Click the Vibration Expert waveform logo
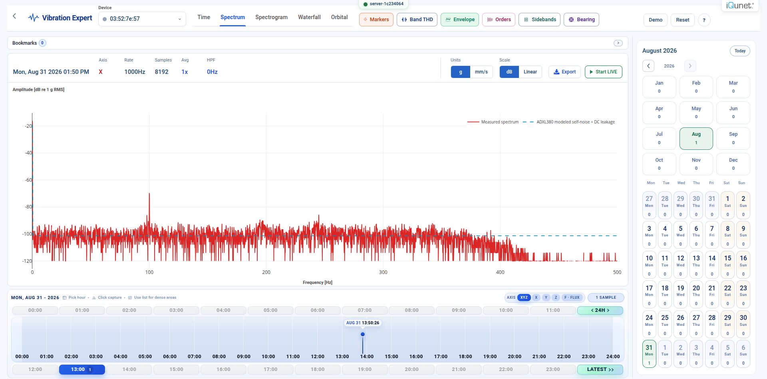Viewport: 767px width, 379px height. pyautogui.click(x=34, y=18)
